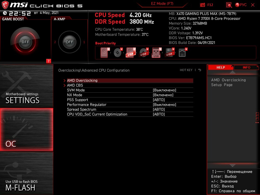Click the date 4 May, 2021

coord(49,13)
